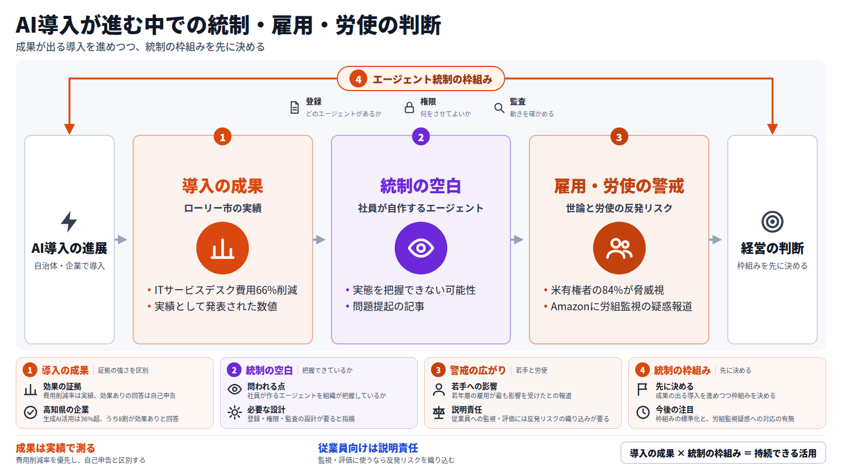Click the 枠組みを先に決める caption under 経営の判断

(773, 266)
